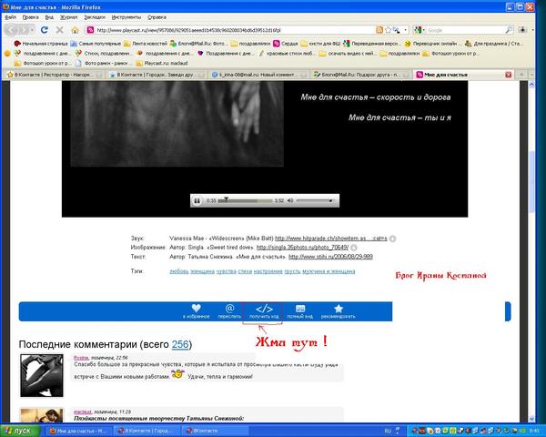Click the Google search field
Screen dimensions: 546x437
click(464, 30)
